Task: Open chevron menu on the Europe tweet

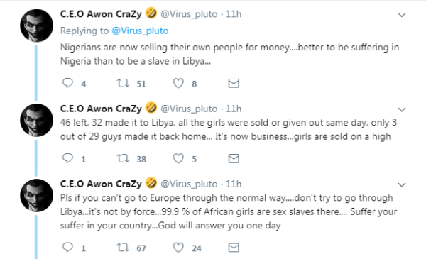Action: (x=402, y=185)
